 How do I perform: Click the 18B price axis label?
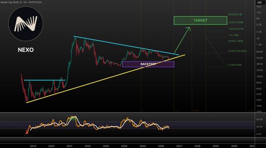(259, 7)
